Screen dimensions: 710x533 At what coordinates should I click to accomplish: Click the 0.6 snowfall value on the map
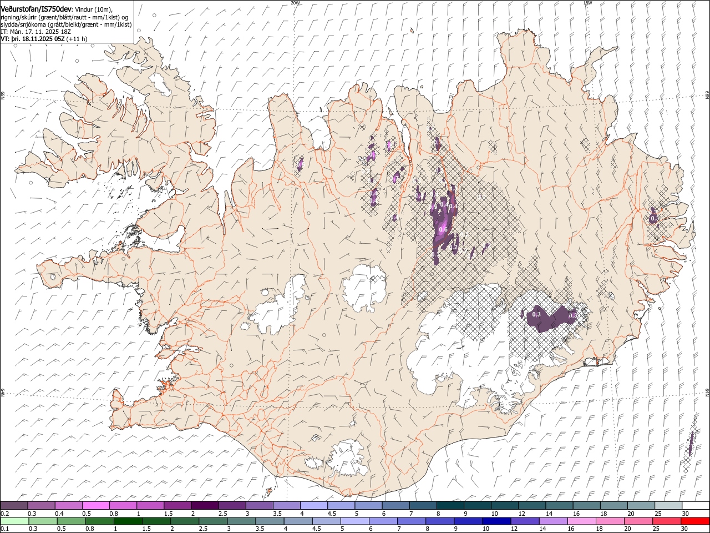point(443,229)
